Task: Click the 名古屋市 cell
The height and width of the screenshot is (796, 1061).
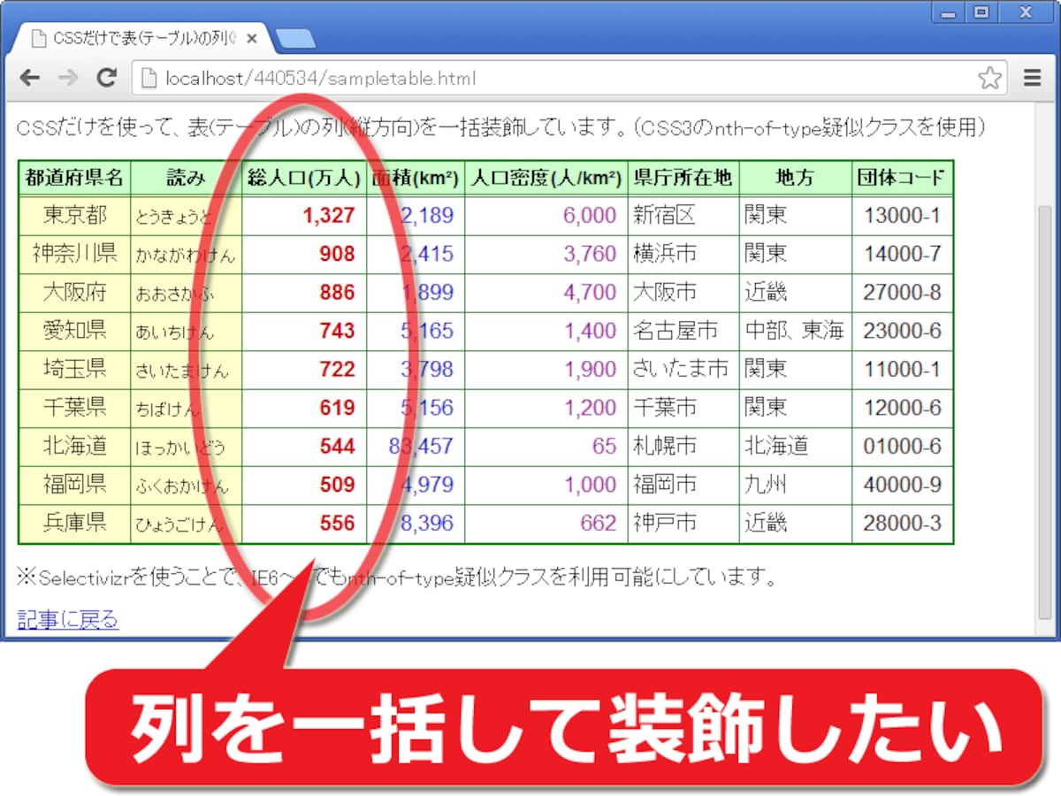Action: click(683, 331)
